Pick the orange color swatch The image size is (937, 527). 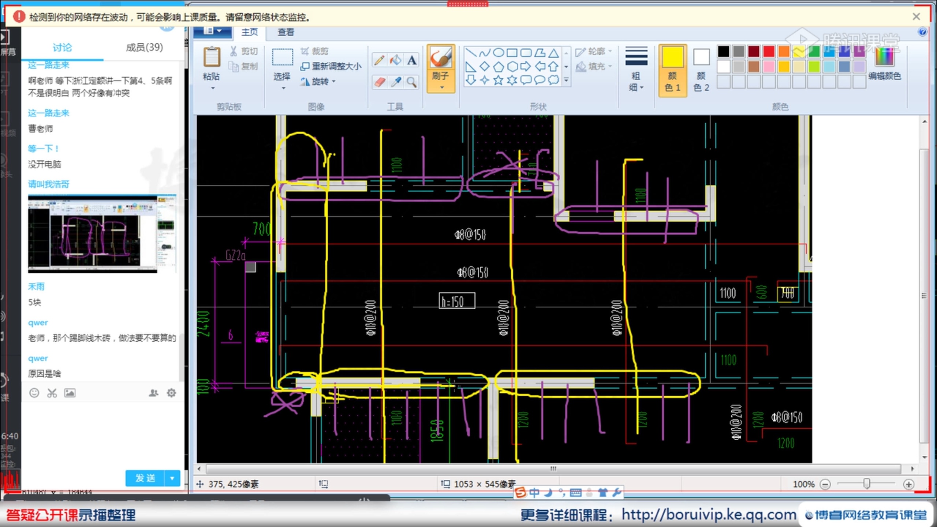tap(784, 51)
